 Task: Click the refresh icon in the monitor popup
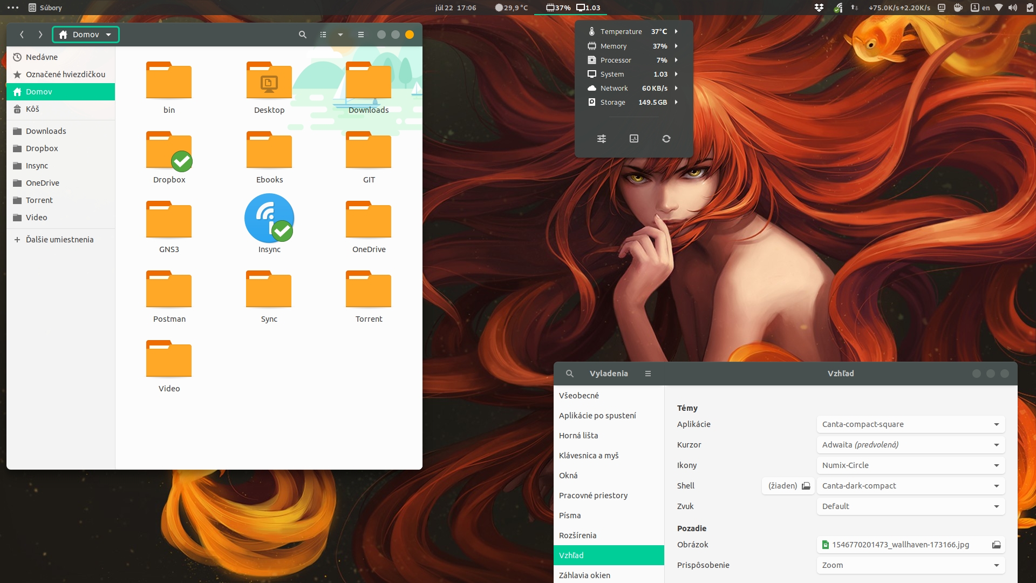(666, 139)
